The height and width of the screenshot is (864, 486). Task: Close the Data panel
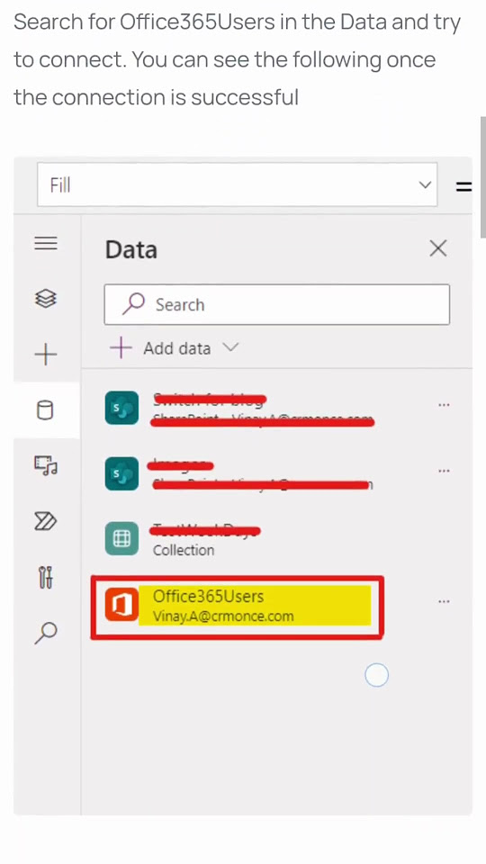(438, 248)
